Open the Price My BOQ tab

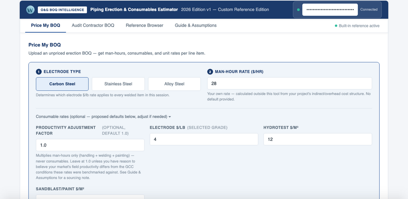pos(45,25)
